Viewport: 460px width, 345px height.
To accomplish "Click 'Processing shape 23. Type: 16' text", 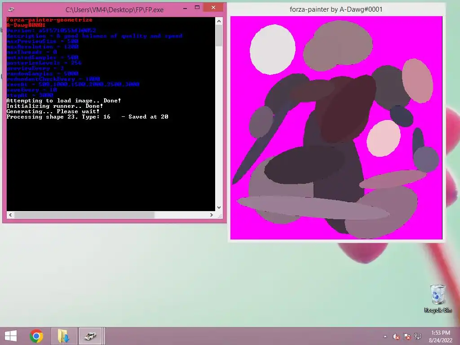I will [58, 117].
